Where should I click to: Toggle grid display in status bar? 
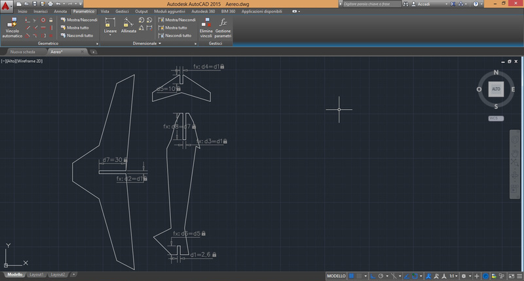(x=352, y=275)
